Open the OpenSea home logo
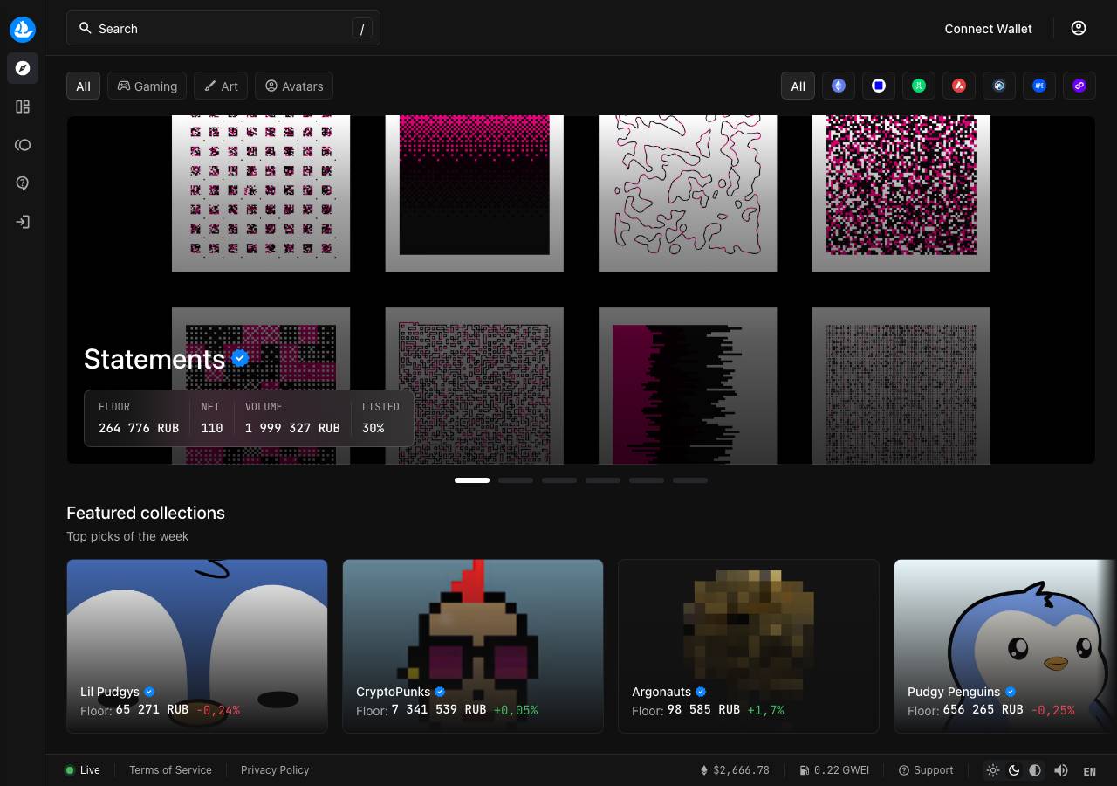Screen dimensions: 1117x786 point(23,29)
